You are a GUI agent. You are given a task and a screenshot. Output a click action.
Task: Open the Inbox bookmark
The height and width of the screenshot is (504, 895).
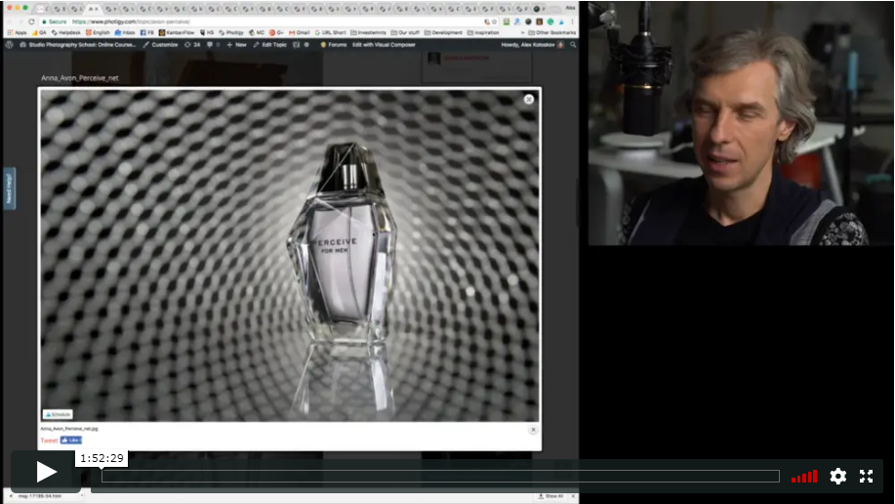click(x=125, y=32)
